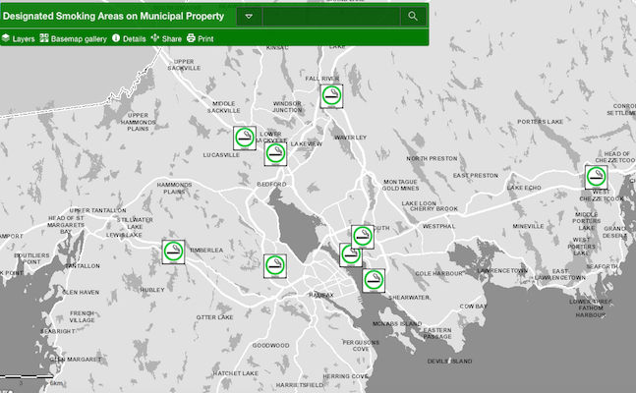Select the smoking marker at West Chezzetcook
636x393 pixels.
tap(596, 177)
